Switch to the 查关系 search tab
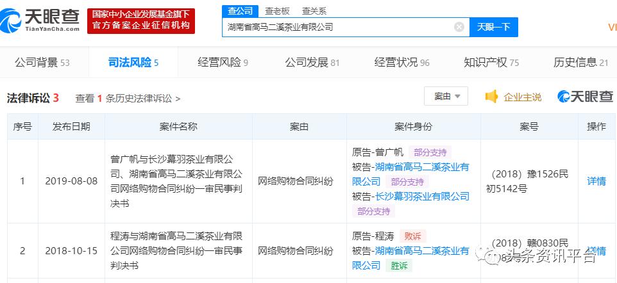 coord(314,11)
